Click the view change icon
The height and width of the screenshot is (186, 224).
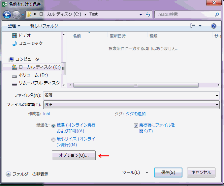click(x=193, y=26)
